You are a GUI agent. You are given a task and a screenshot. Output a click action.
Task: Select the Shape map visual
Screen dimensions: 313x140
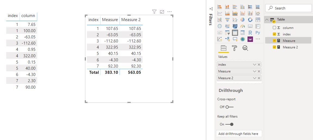click(235, 26)
